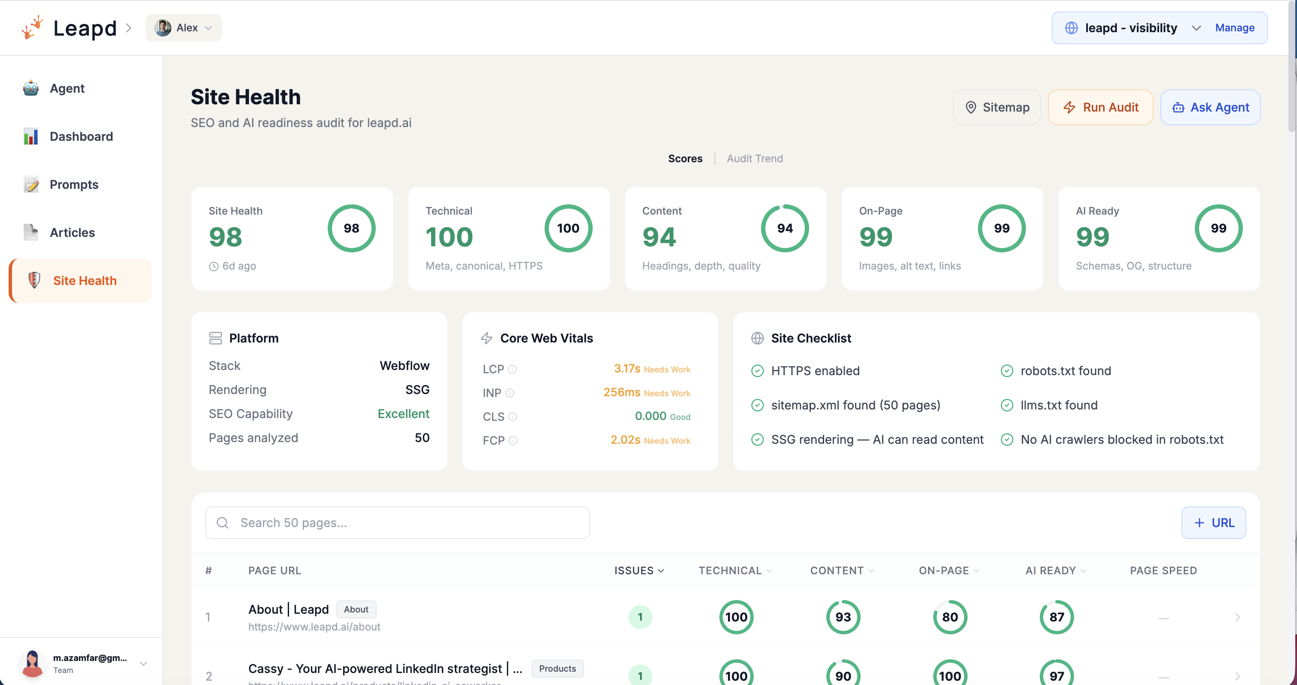The width and height of the screenshot is (1297, 685).
Task: Select the Site Health shield icon
Action: [34, 280]
